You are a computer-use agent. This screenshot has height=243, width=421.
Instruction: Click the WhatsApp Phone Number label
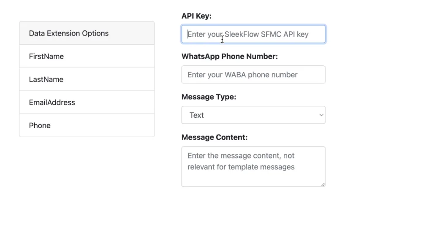pyautogui.click(x=230, y=56)
